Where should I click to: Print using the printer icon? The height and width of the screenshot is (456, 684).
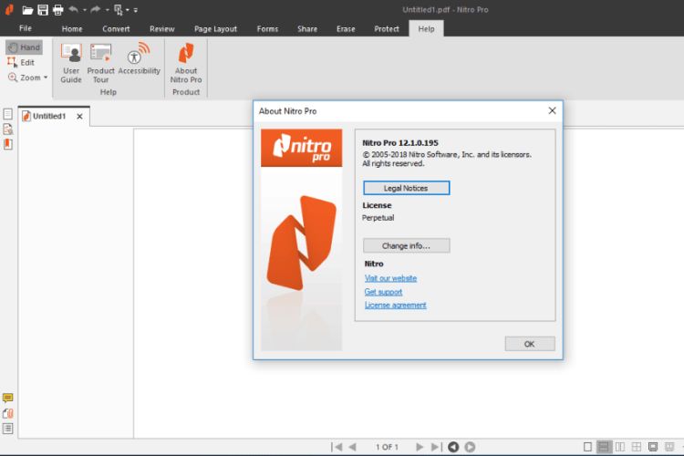[x=57, y=10]
